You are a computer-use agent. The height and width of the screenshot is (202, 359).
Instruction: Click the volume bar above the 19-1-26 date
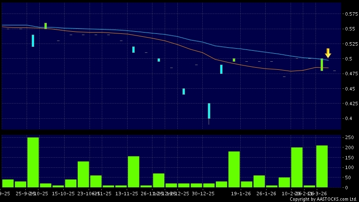click(x=234, y=169)
